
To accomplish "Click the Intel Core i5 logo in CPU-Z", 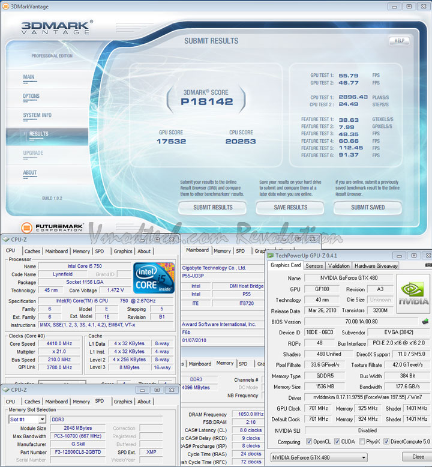I will [x=154, y=278].
